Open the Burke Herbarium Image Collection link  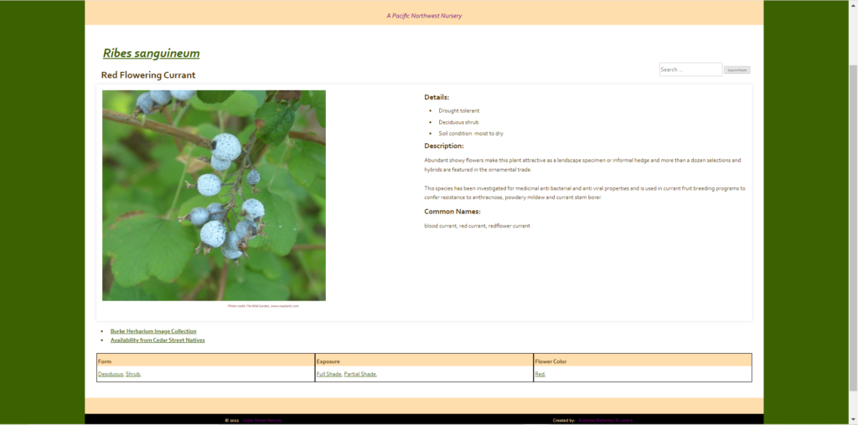(153, 331)
